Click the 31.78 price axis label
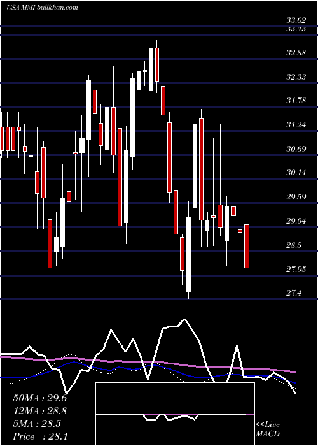The height and width of the screenshot is (446, 318). pos(296,101)
